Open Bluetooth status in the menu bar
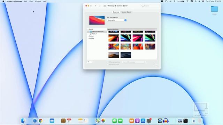Screen dimensions: 223x125 click(x=175, y=1)
